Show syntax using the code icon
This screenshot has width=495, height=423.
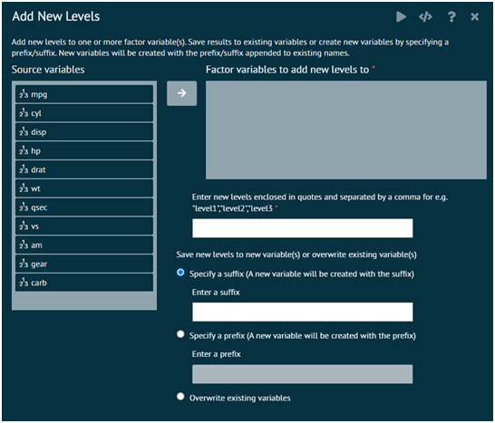425,16
